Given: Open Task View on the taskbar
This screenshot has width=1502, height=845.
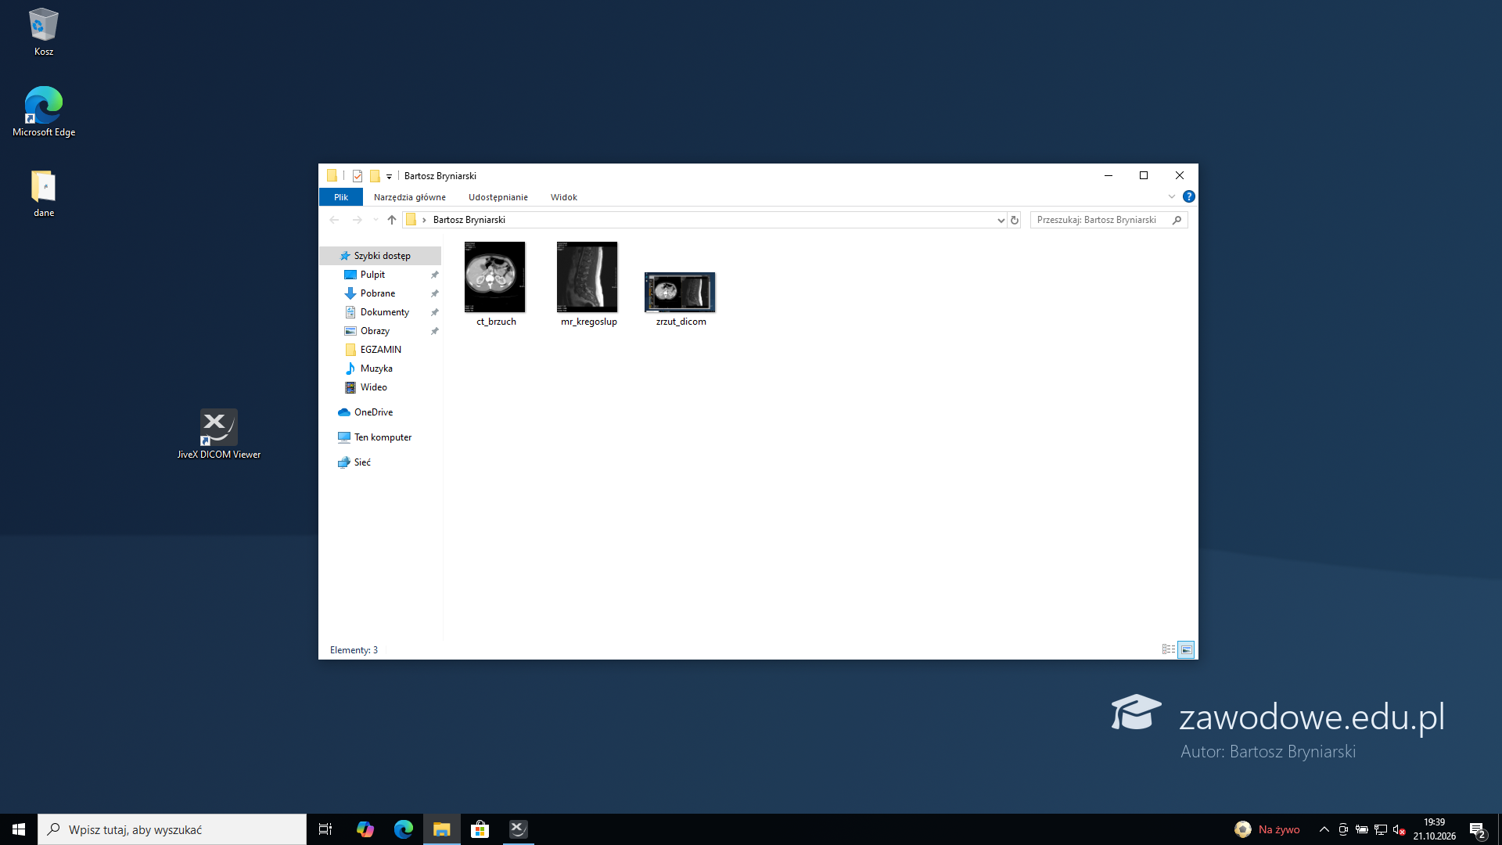Looking at the screenshot, I should 325,829.
